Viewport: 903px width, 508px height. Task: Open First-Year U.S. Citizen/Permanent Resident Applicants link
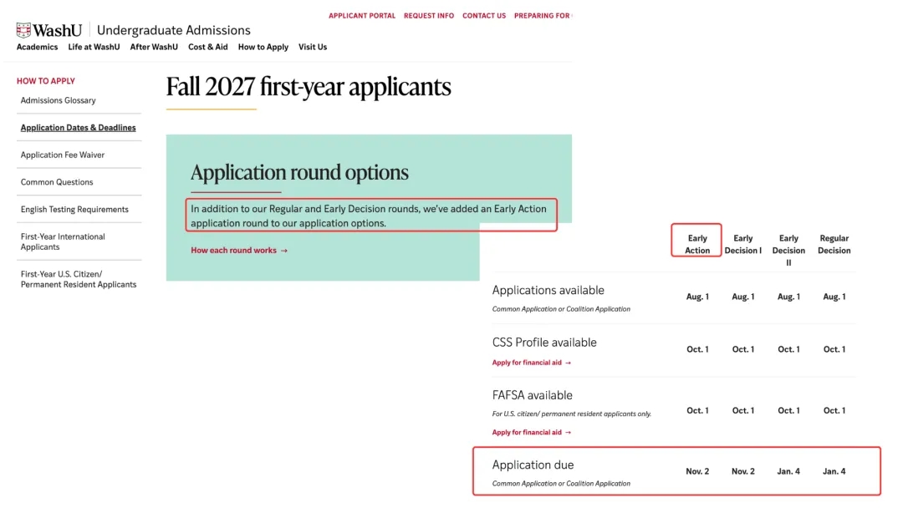[x=79, y=279]
